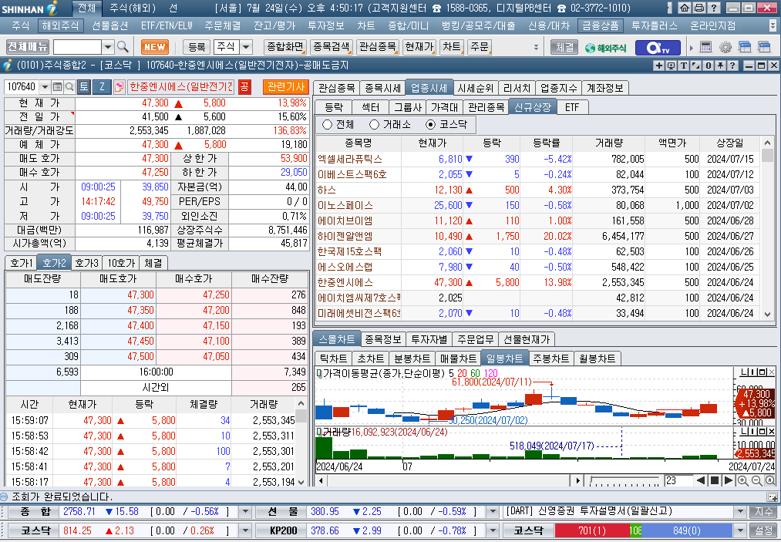This screenshot has width=781, height=542.
Task: Click the down arrow of stock list scrollbar
Action: pos(768,315)
